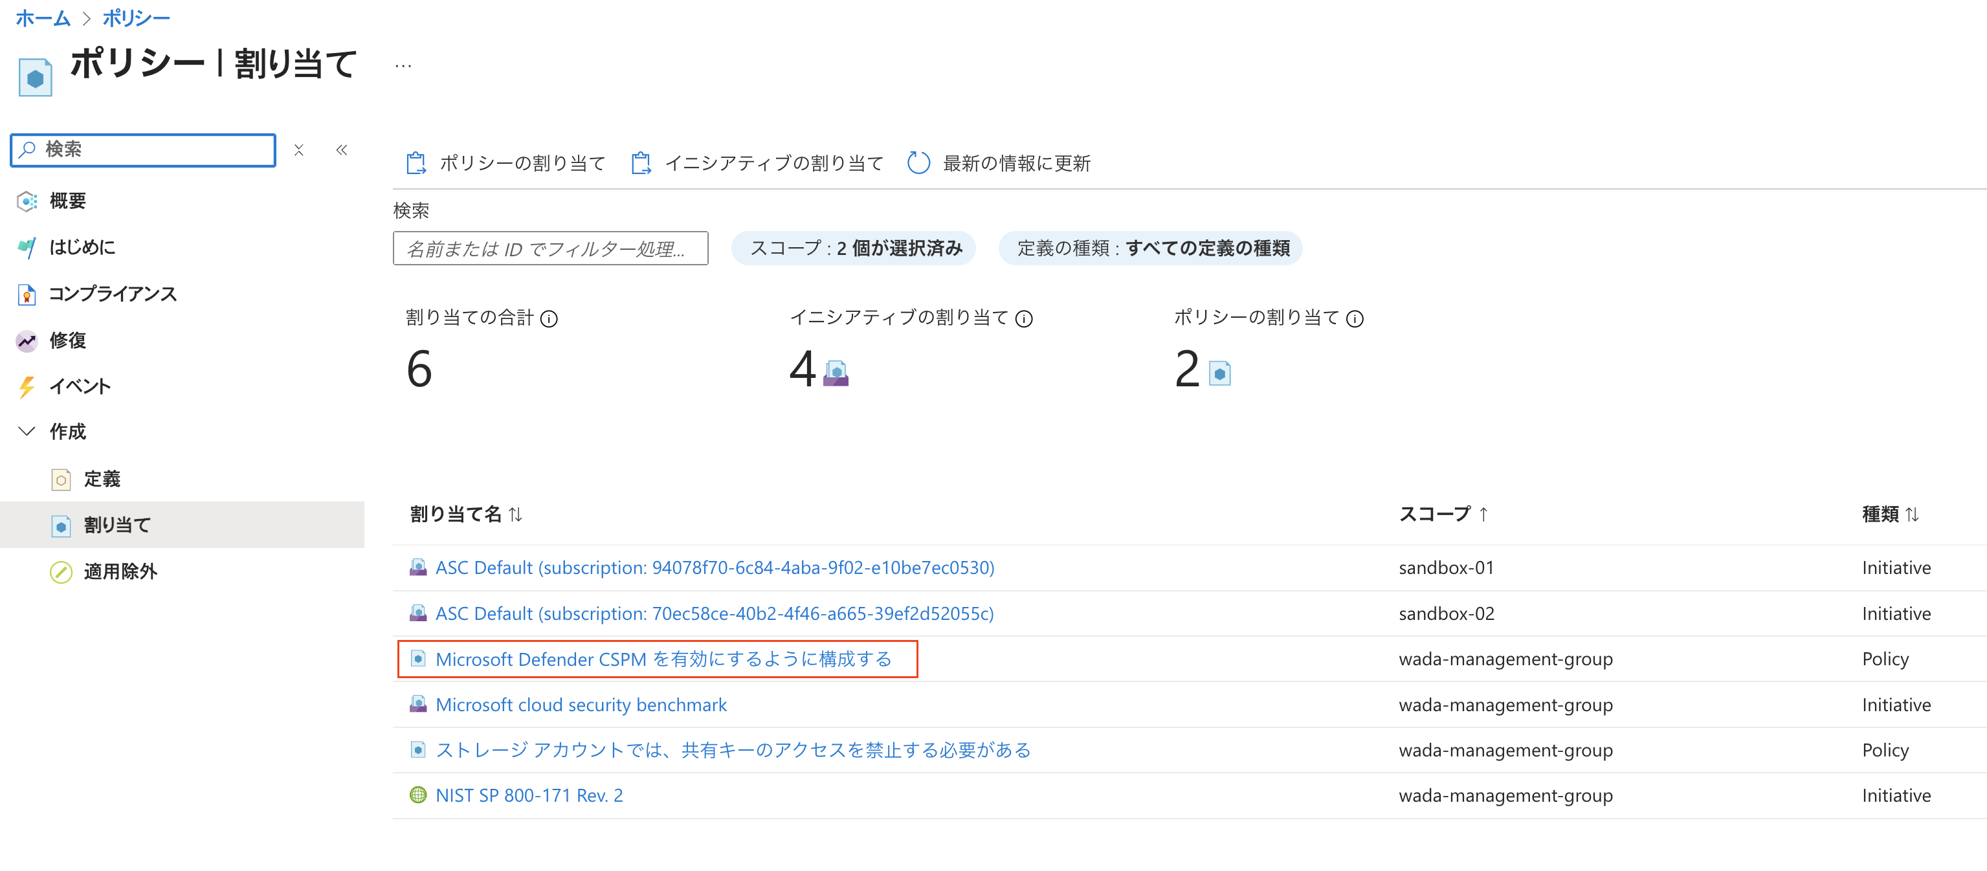Viewport: 1987px width, 871px height.
Task: Sort by 割り当て名 column arrows
Action: click(515, 514)
